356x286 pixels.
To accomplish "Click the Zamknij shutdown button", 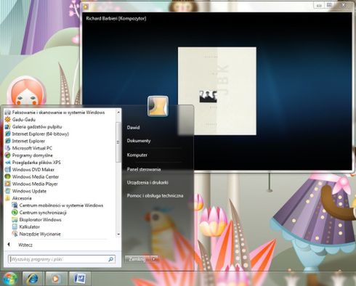I will (137, 259).
